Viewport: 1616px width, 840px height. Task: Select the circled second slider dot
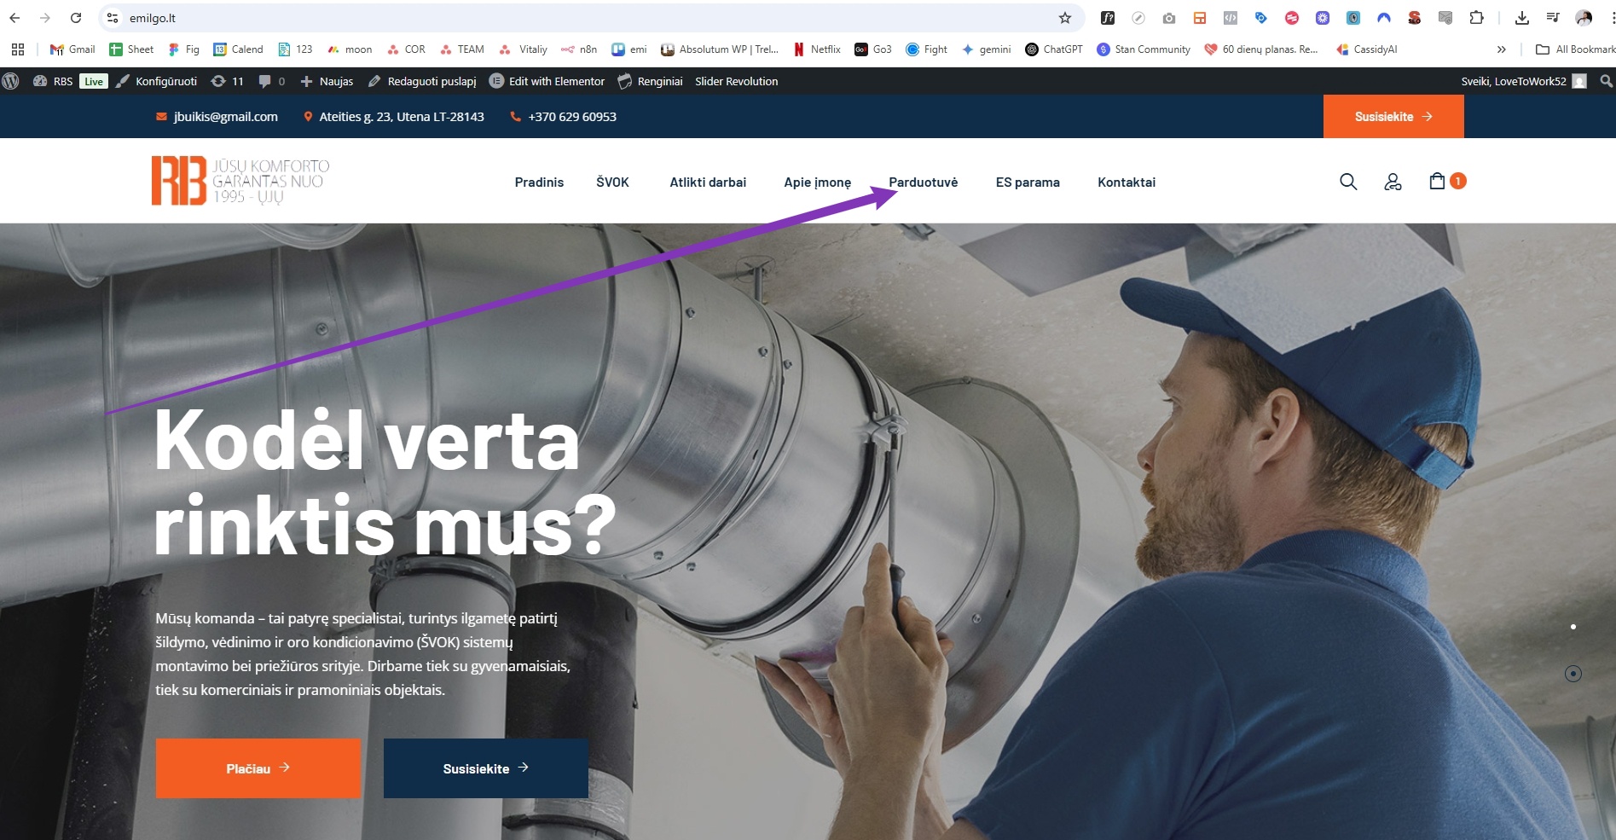1573,674
